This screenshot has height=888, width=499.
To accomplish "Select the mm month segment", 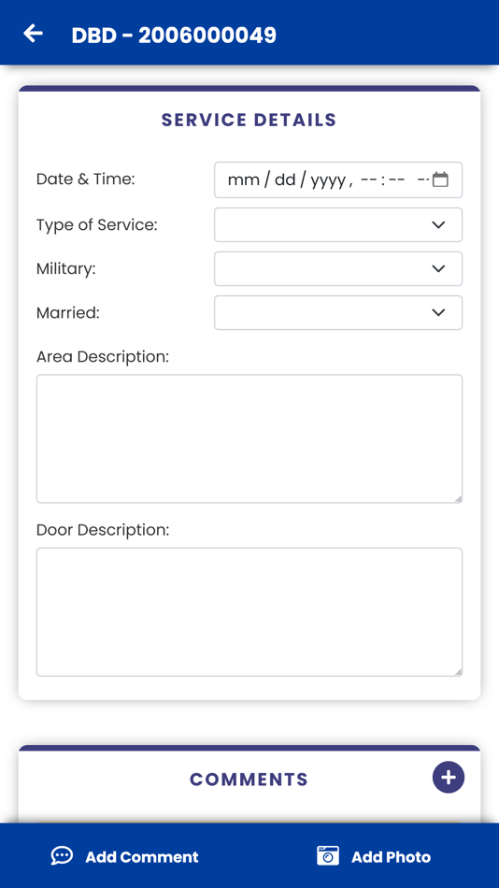I will [244, 180].
